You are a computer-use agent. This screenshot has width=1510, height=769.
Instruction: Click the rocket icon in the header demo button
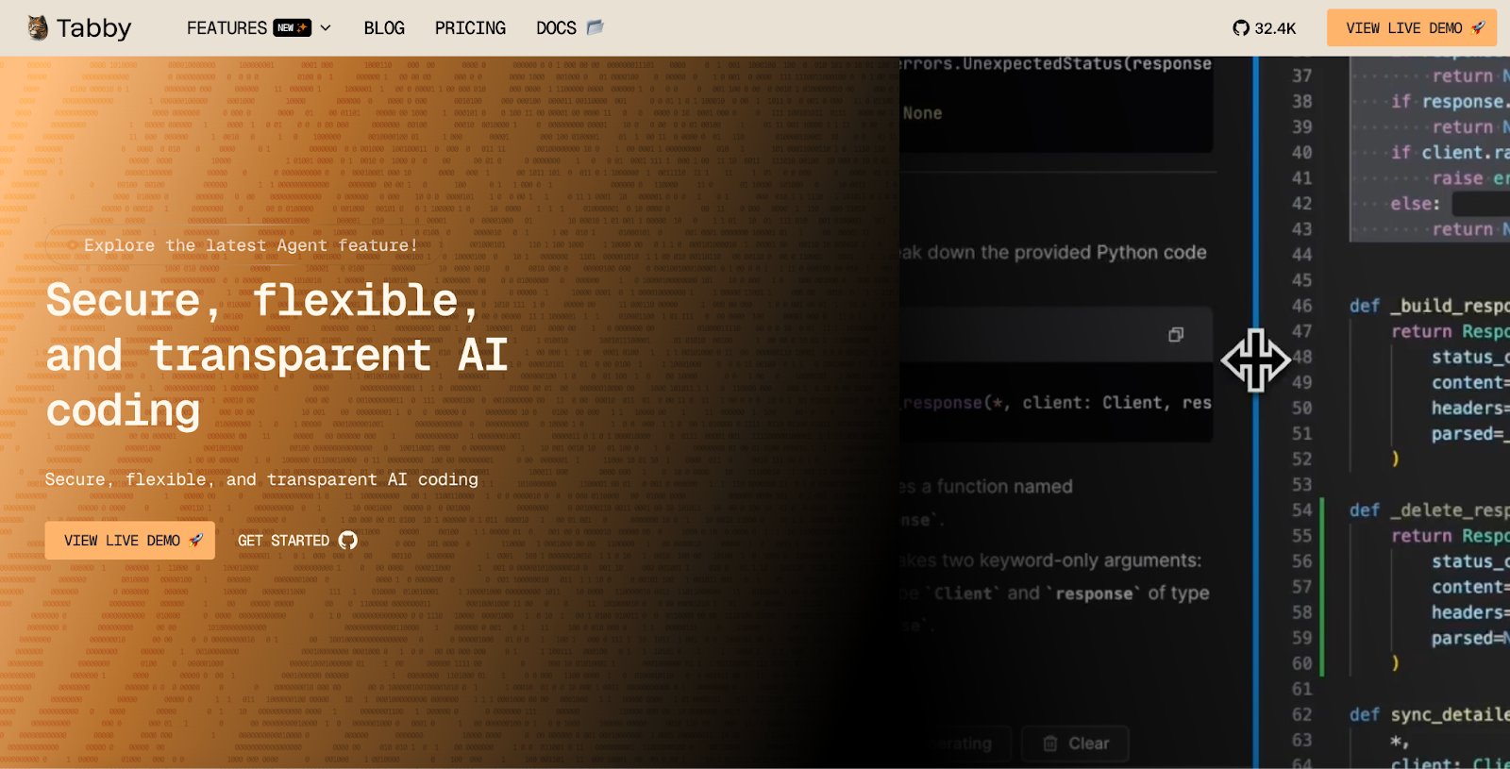(x=1478, y=28)
